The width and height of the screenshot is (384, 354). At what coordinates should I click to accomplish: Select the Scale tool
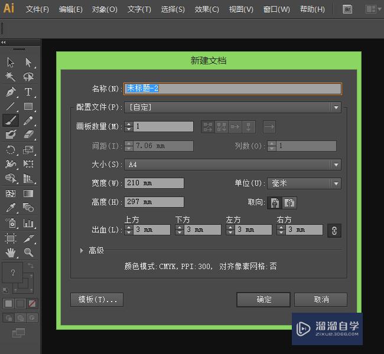(x=28, y=149)
